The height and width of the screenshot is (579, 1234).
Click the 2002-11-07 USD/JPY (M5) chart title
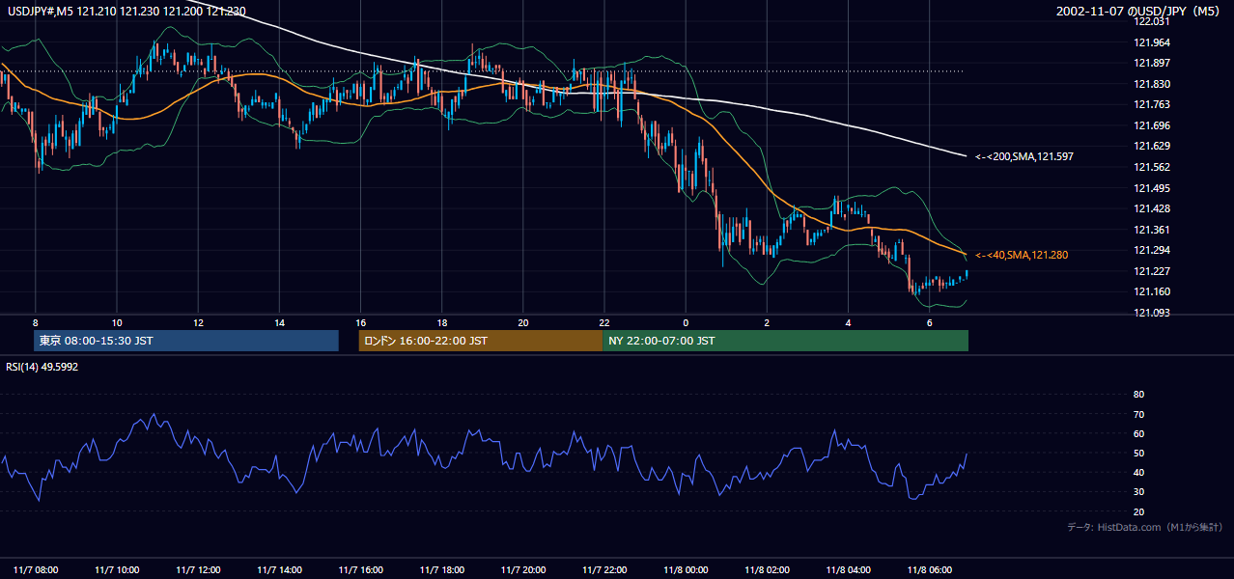click(x=1139, y=12)
